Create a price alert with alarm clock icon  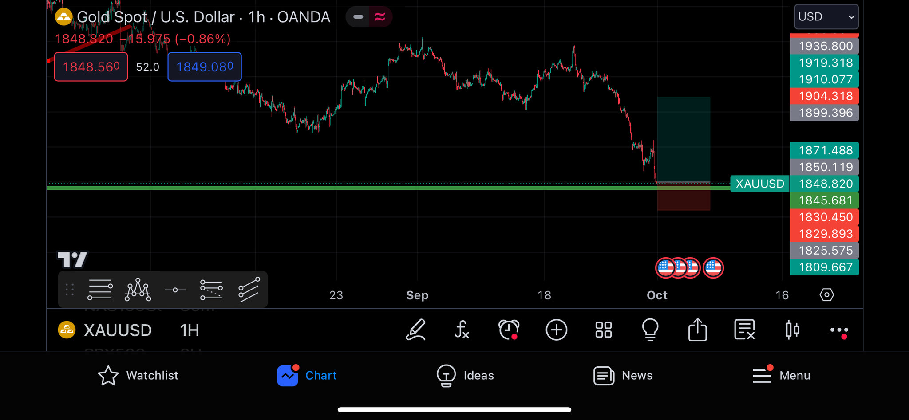[509, 330]
